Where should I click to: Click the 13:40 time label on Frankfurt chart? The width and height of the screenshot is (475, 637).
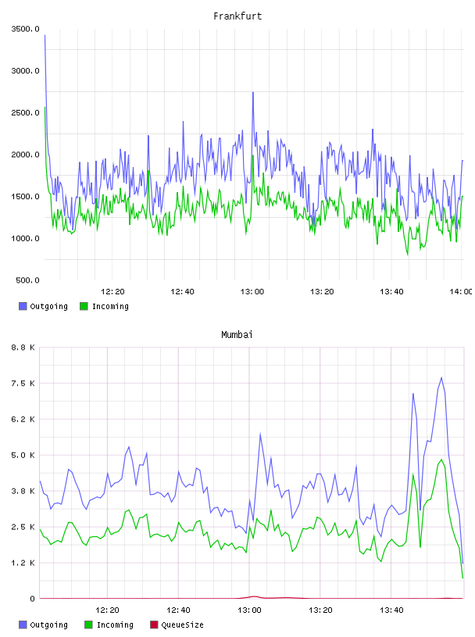[x=391, y=292]
